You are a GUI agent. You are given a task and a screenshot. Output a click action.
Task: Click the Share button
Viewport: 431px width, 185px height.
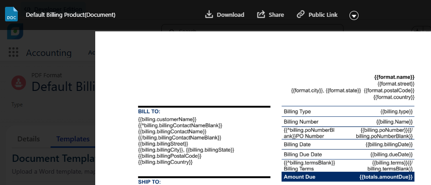270,15
